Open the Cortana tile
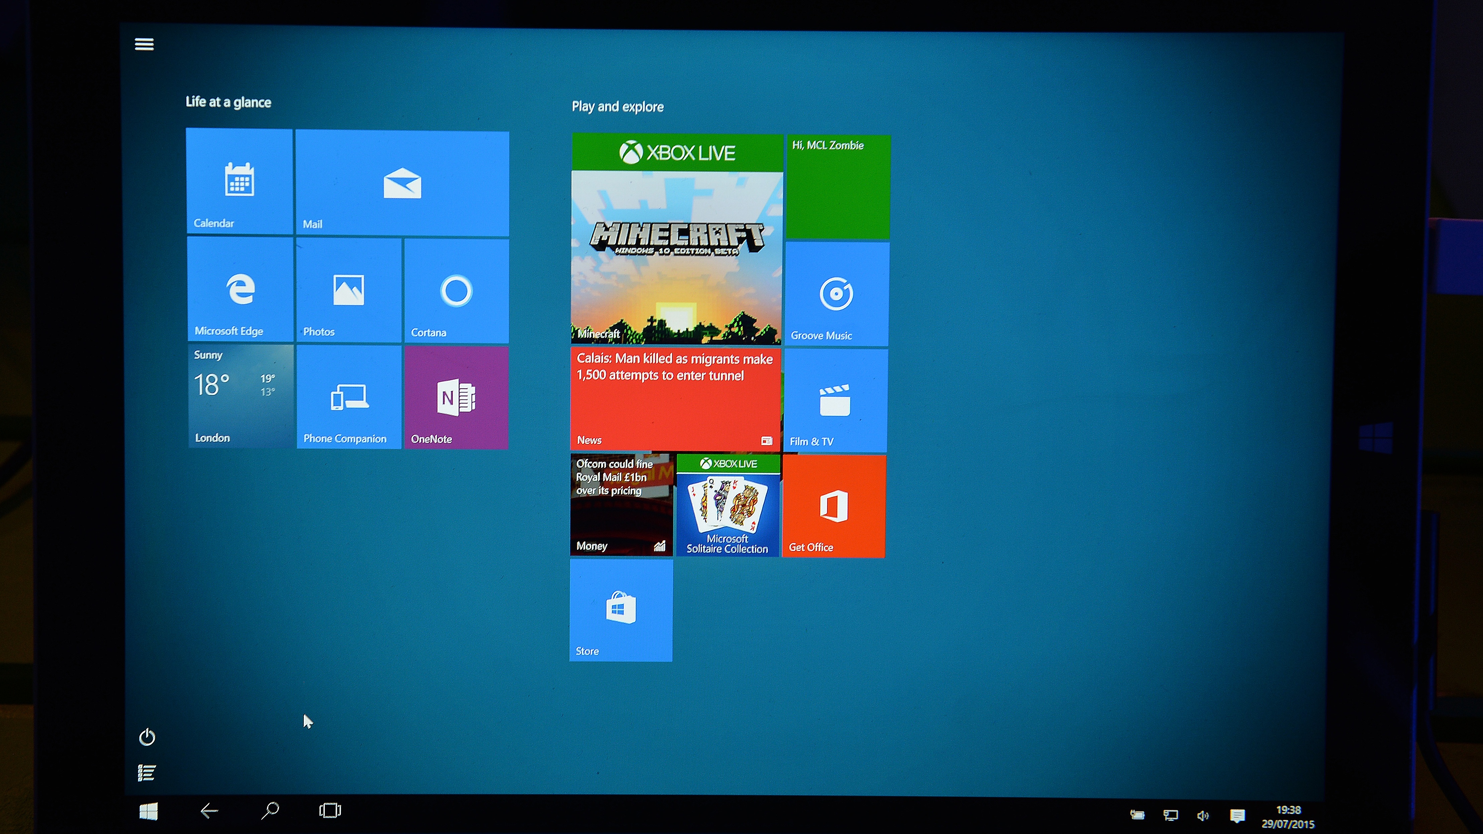 click(456, 291)
